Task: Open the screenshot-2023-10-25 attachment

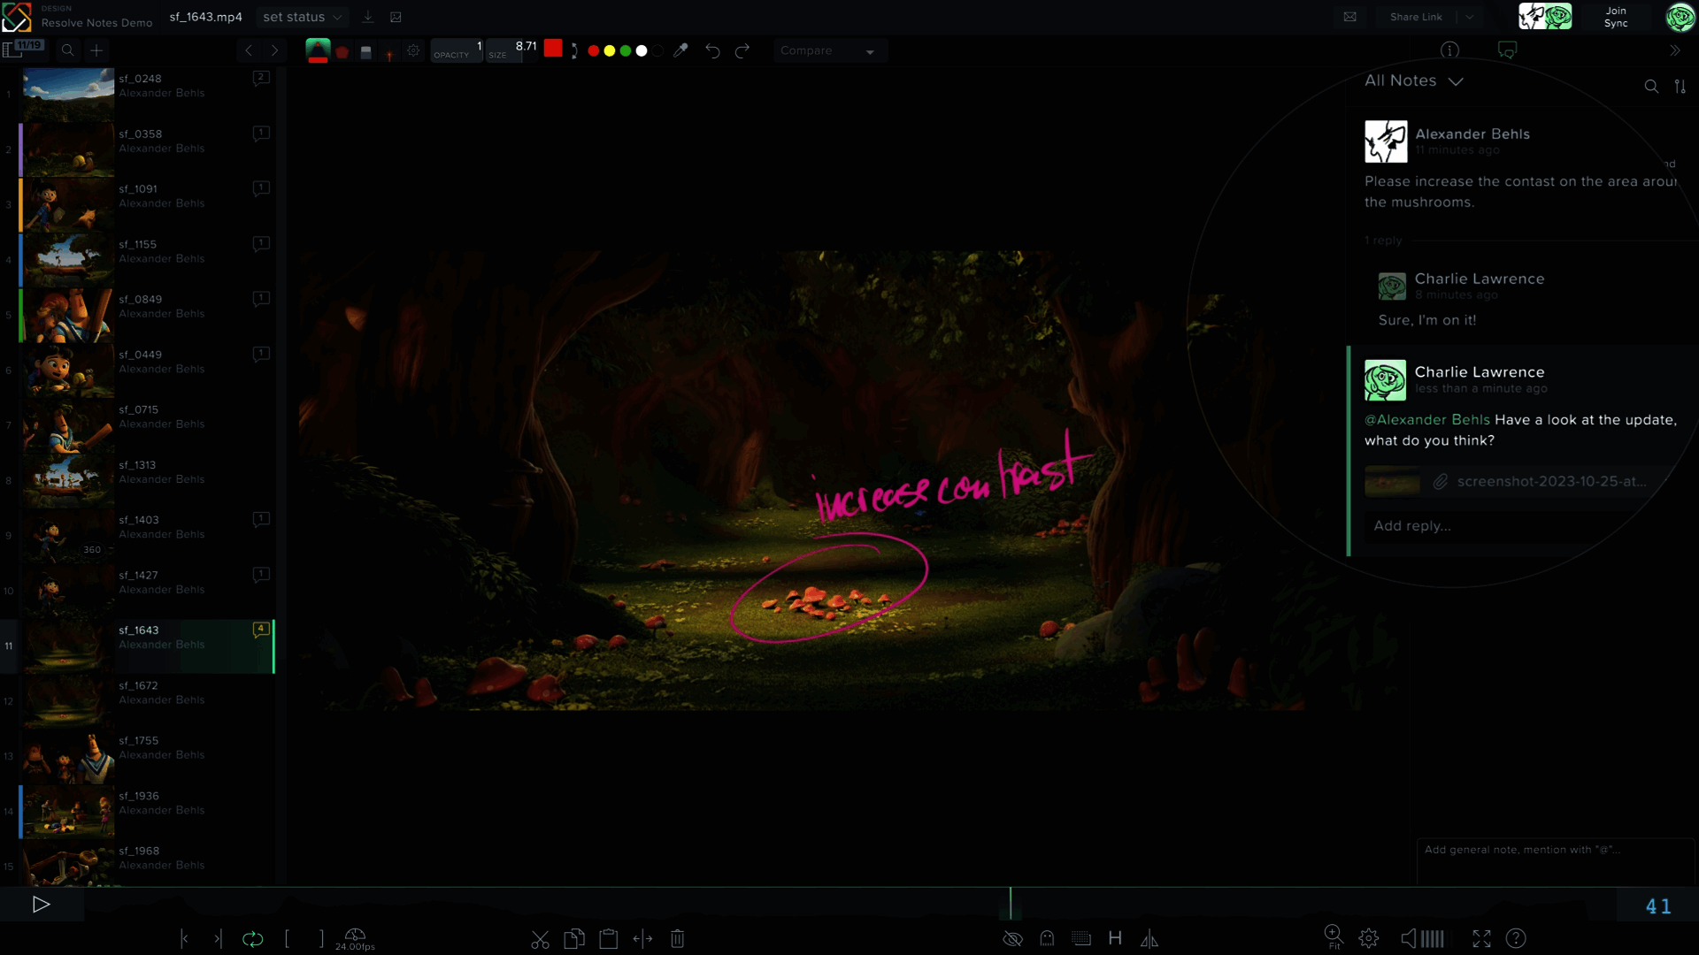Action: [1550, 482]
